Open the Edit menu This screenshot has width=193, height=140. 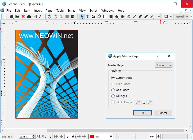(18, 11)
